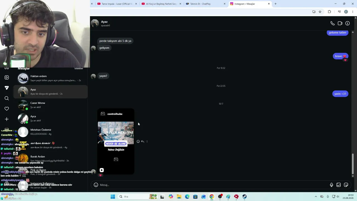Click the 'geliyom' message bubble
This screenshot has width=357, height=201.
(x=104, y=48)
